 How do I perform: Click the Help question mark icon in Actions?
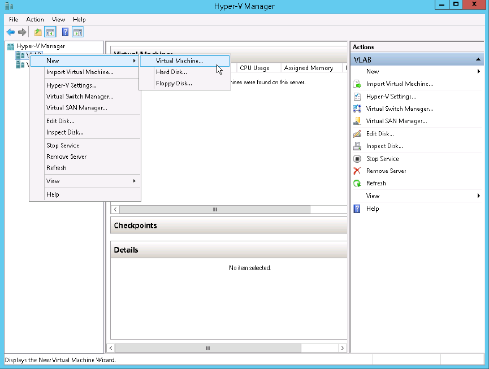(357, 209)
